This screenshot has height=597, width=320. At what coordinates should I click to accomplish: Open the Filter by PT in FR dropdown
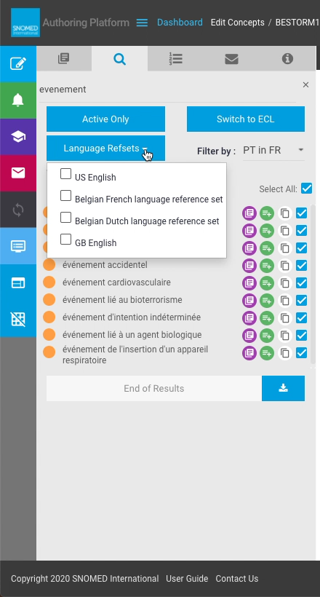pos(273,151)
